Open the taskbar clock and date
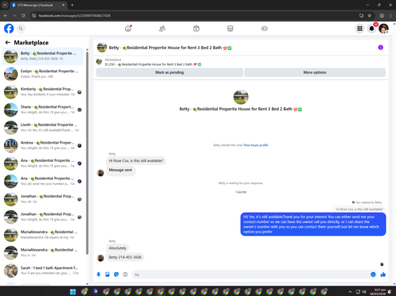Image resolution: width=396 pixels, height=296 pixels. (379, 292)
